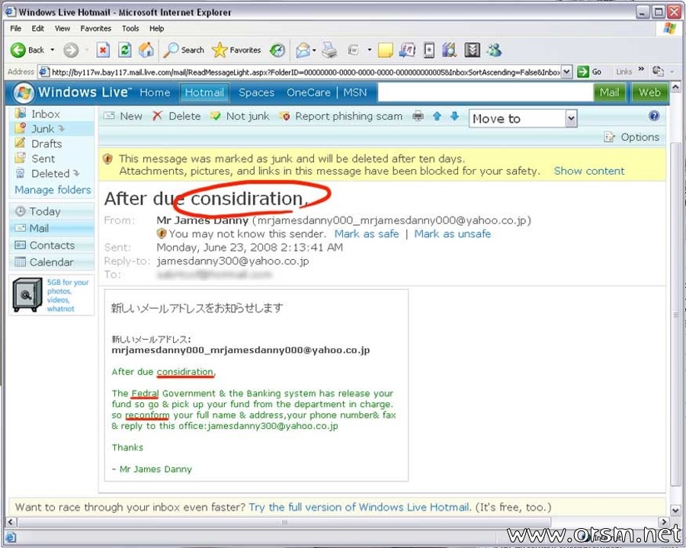The width and height of the screenshot is (686, 548).
Task: Report phishing scam for this message
Action: 341,117
